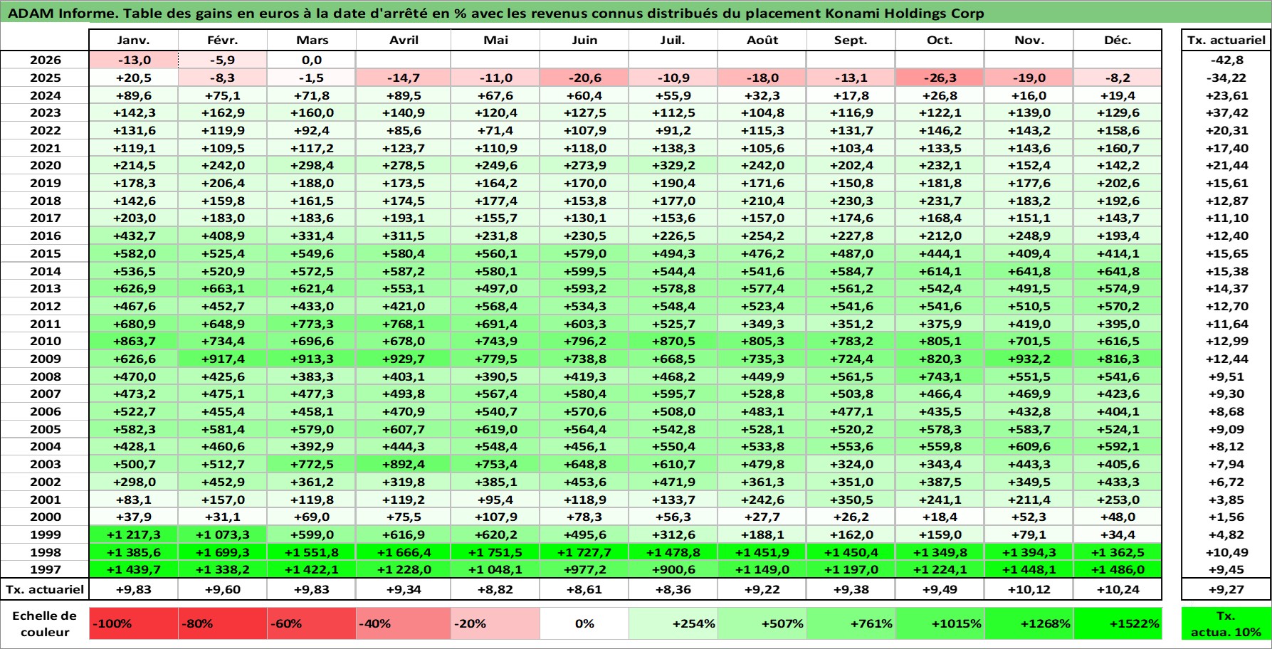Select the +107,9 cell for May 2000
The image size is (1272, 649).
click(x=495, y=517)
